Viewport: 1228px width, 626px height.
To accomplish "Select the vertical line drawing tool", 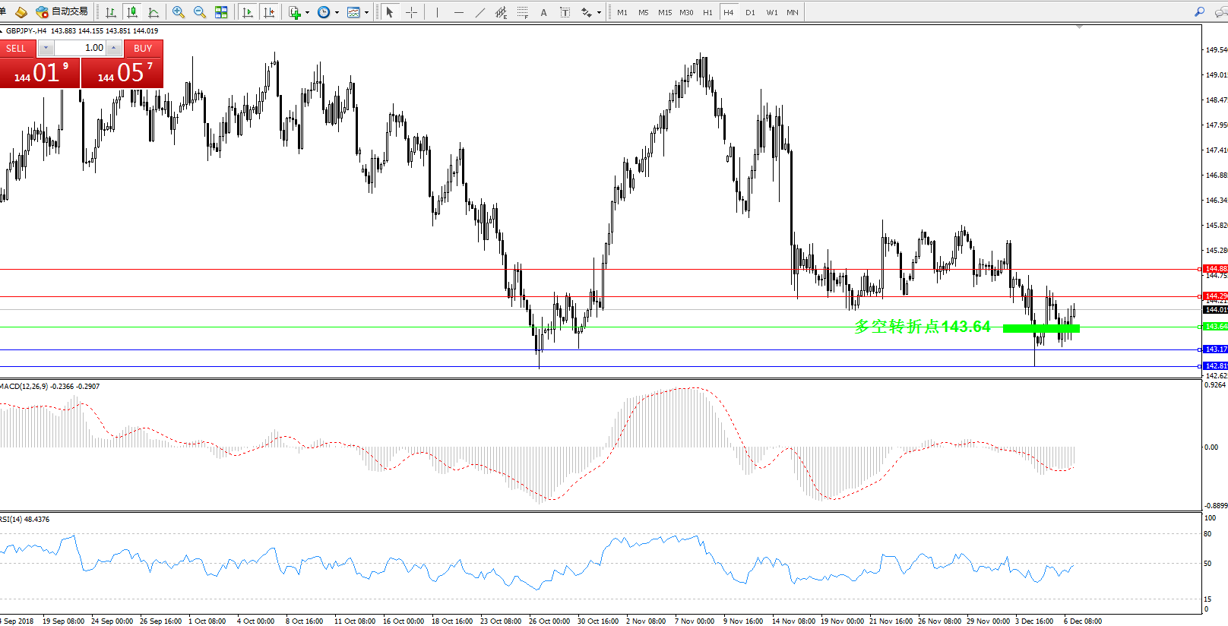I will point(437,12).
